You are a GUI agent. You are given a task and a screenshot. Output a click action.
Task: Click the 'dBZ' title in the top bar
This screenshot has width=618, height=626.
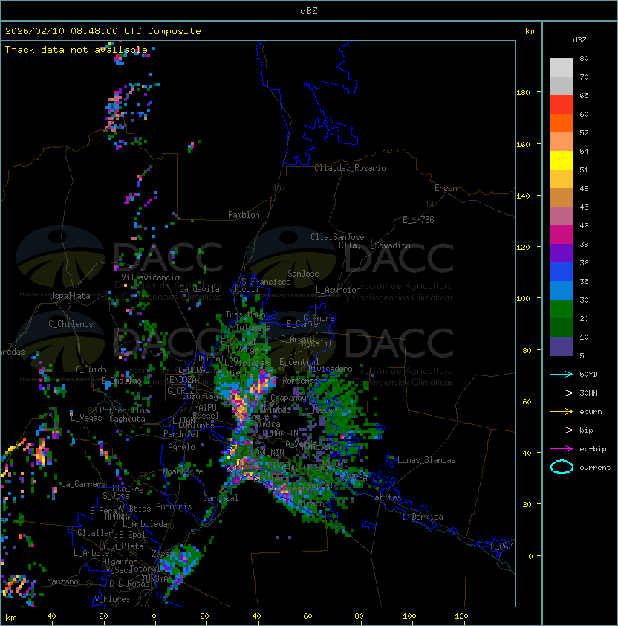pyautogui.click(x=309, y=10)
